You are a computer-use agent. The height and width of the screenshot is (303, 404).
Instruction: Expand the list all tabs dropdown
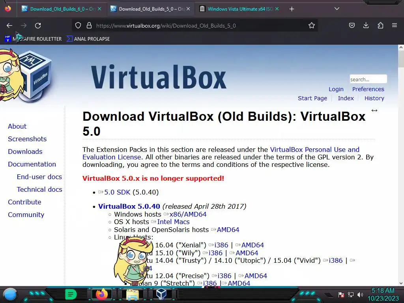[337, 9]
